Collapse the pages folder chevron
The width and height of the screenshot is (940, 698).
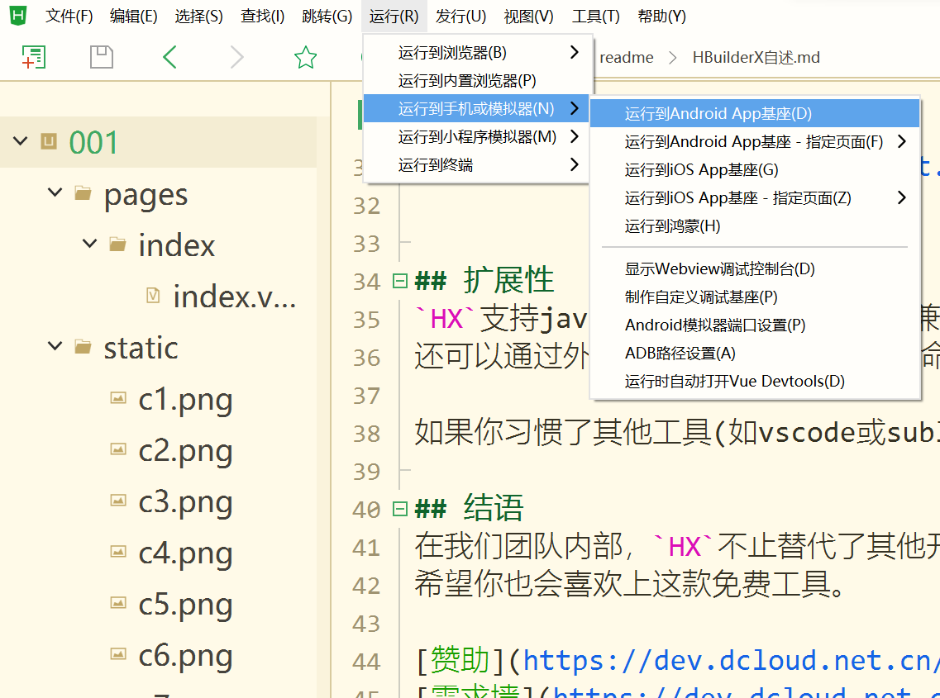point(55,192)
